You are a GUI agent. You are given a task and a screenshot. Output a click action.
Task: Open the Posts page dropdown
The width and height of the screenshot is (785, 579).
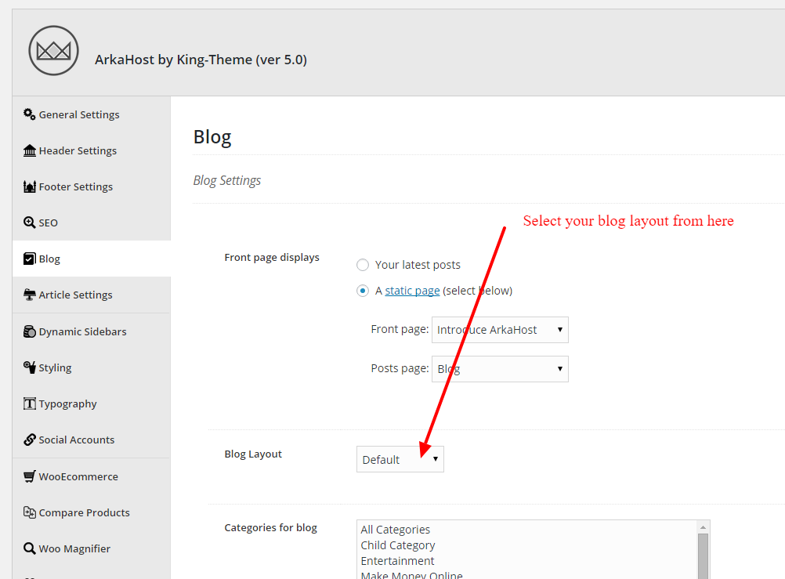(500, 369)
